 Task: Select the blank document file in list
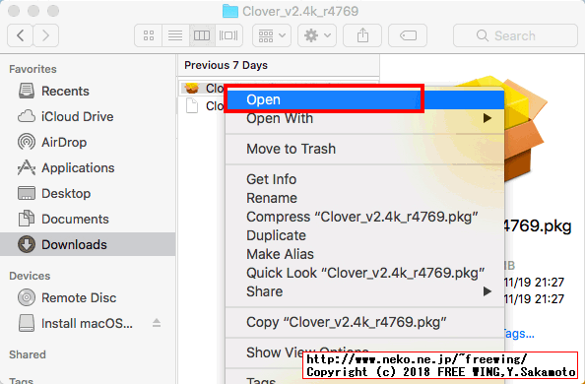tap(203, 106)
